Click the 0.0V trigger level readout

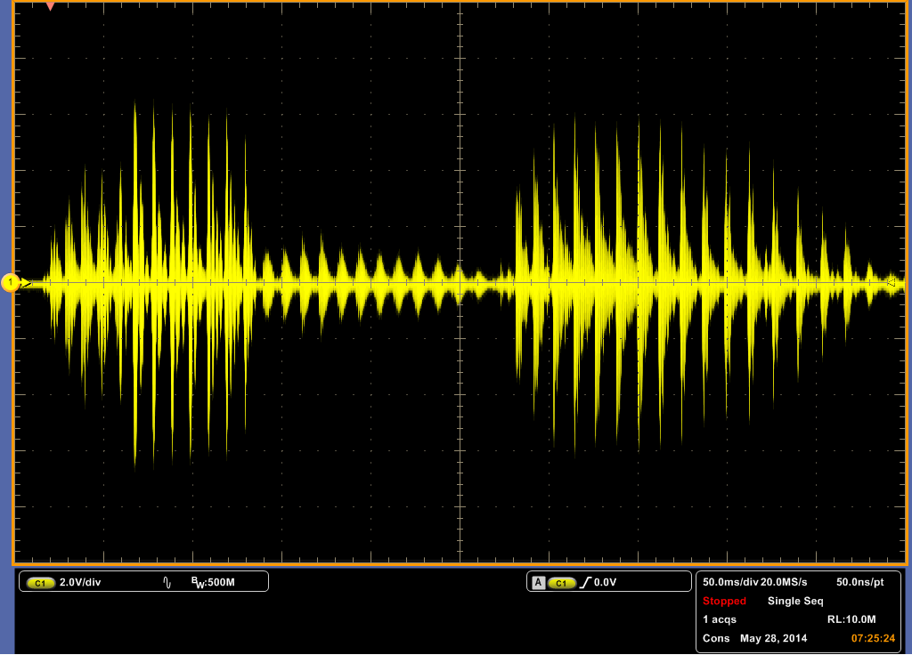click(x=605, y=582)
